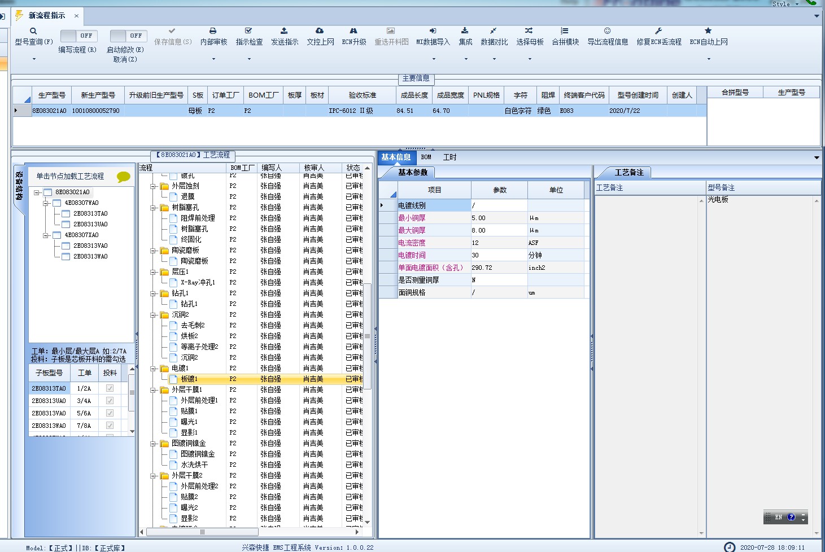Viewport: 825px width, 552px height.
Task: Click the 最小铜厚 parameter value 5.00
Action: (x=499, y=218)
